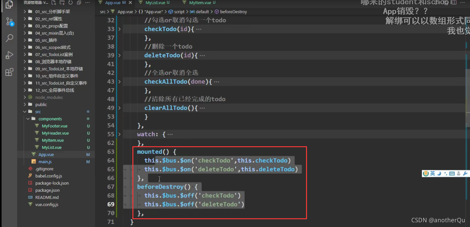Open explorer header more actions menu
This screenshot has height=227, width=470.
[88, 3]
